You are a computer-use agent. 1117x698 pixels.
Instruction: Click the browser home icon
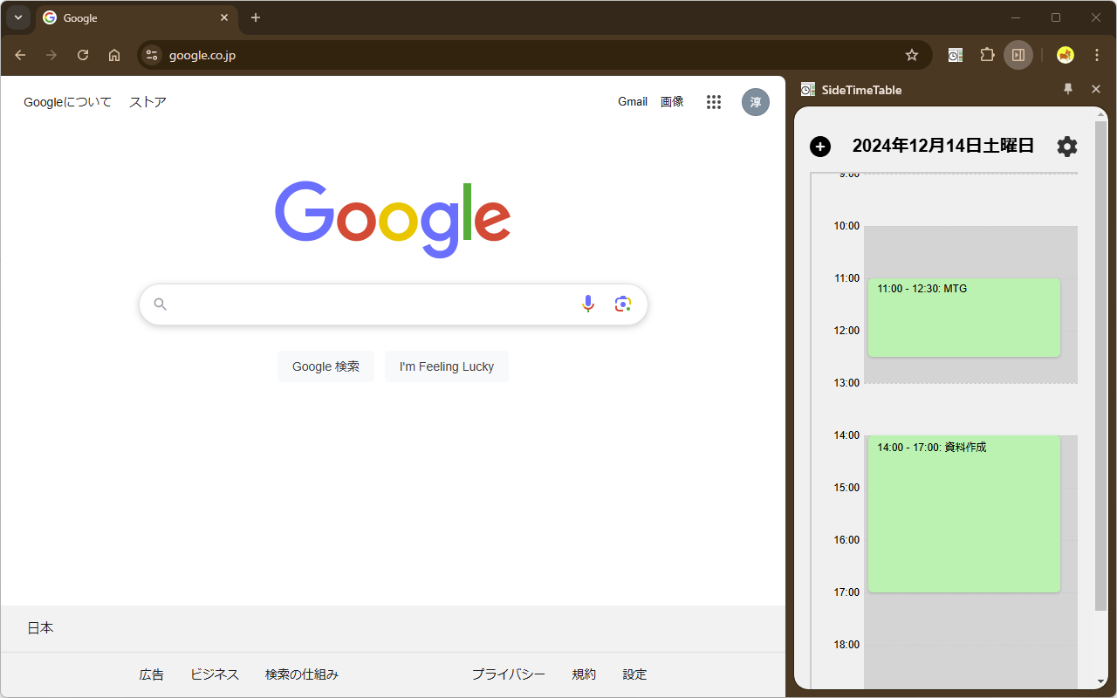pyautogui.click(x=113, y=54)
